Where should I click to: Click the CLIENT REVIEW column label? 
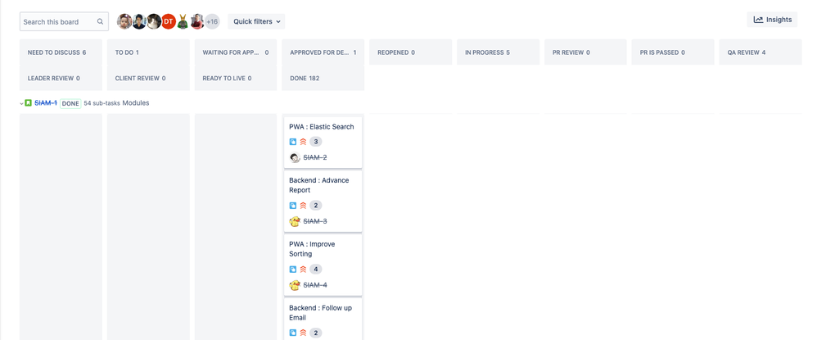point(140,78)
